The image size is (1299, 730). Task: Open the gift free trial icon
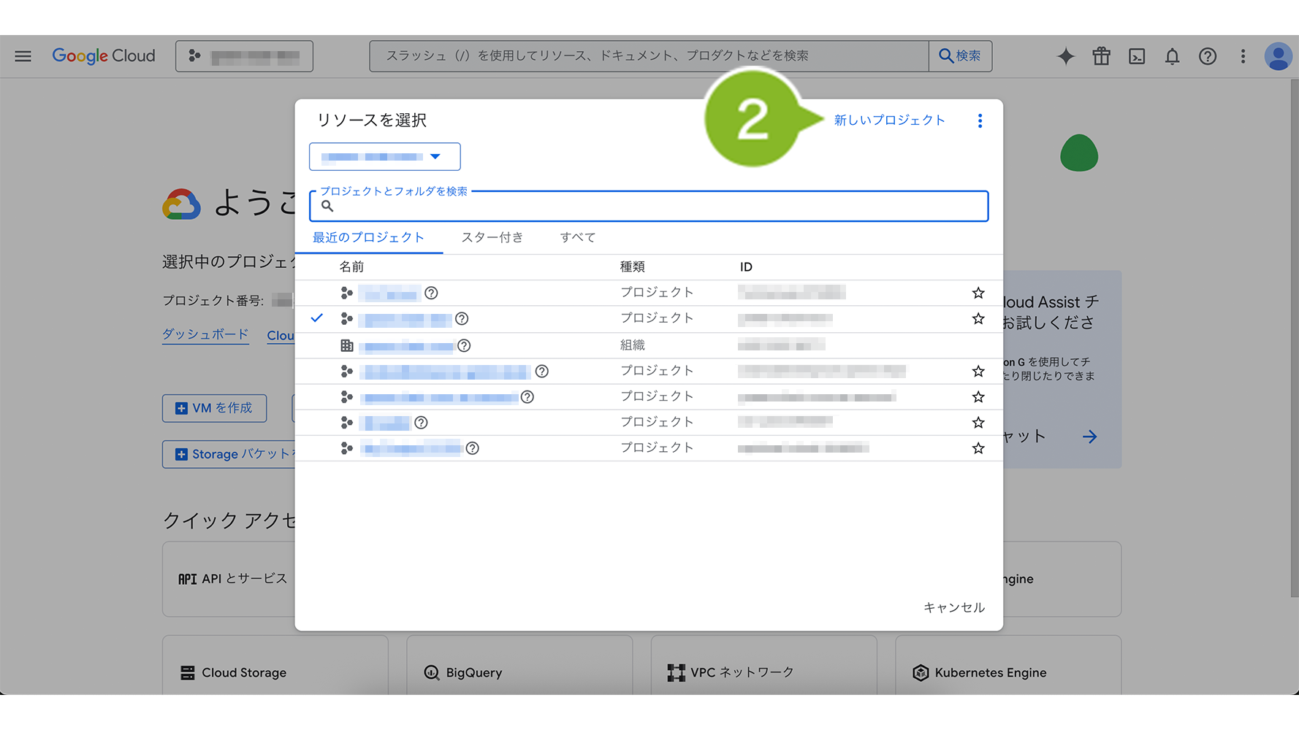(x=1101, y=56)
